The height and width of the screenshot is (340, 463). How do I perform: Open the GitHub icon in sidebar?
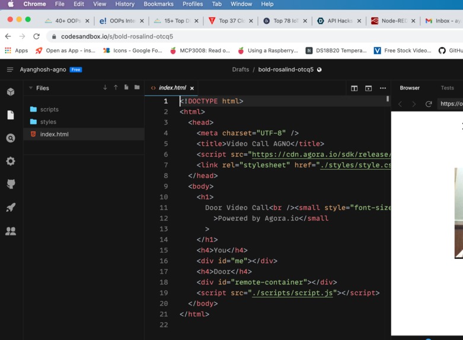tap(11, 184)
